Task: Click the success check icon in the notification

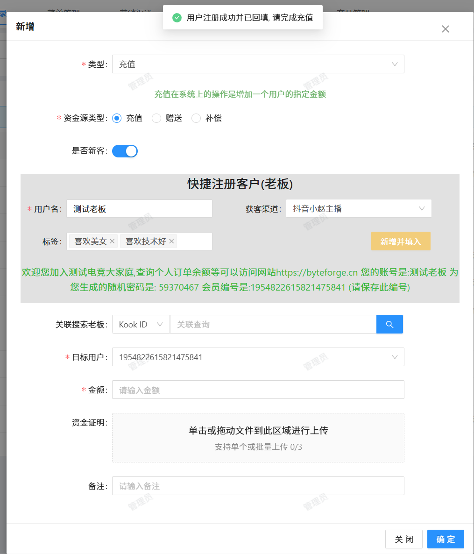Action: coord(177,18)
